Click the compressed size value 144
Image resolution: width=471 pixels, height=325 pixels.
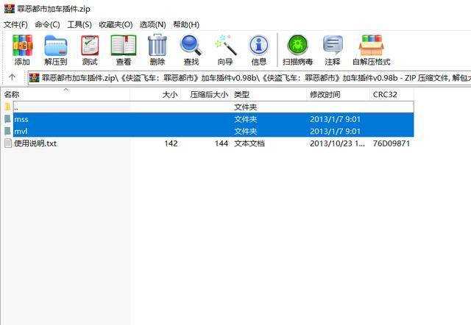point(222,143)
